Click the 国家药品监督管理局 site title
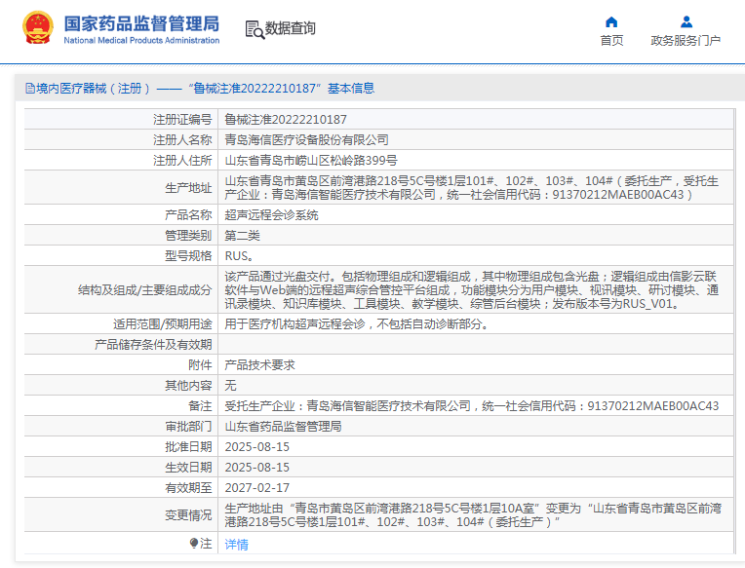The image size is (745, 568). pos(141,23)
